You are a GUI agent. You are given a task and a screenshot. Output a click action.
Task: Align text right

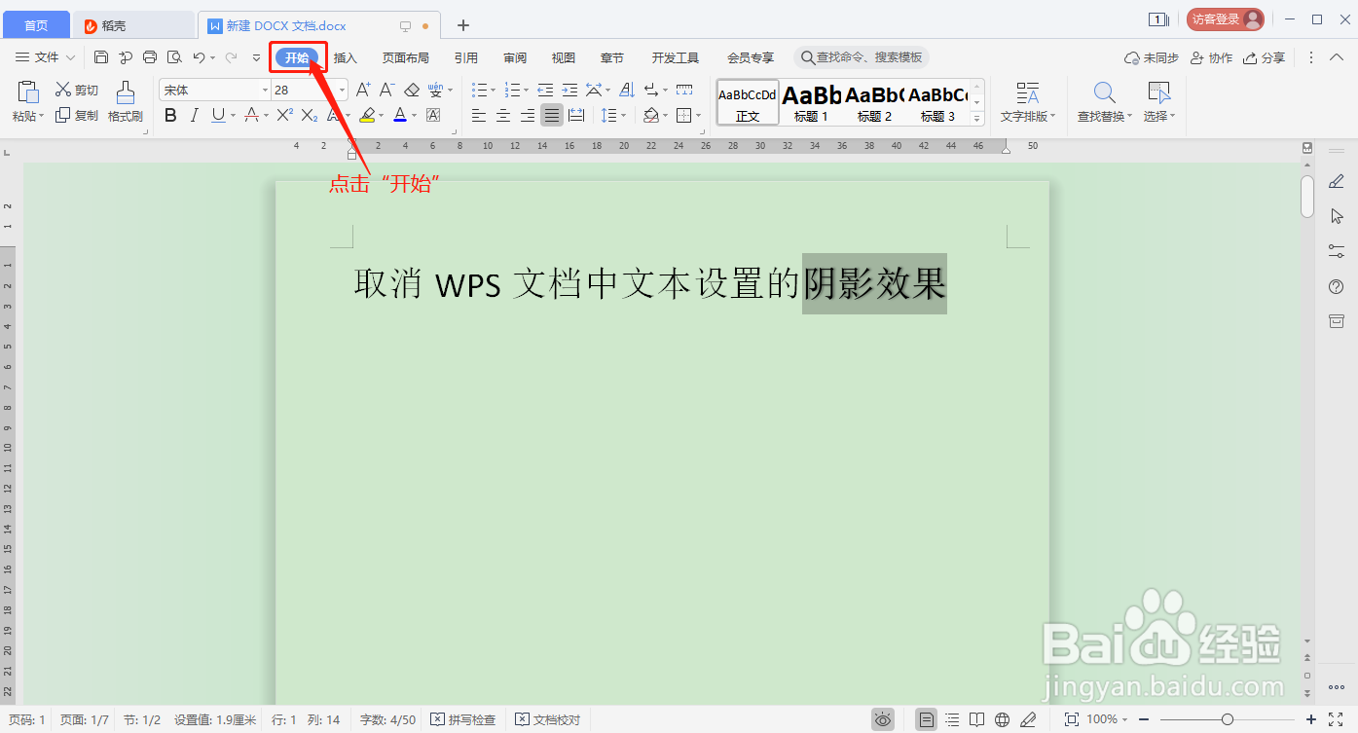(x=528, y=115)
